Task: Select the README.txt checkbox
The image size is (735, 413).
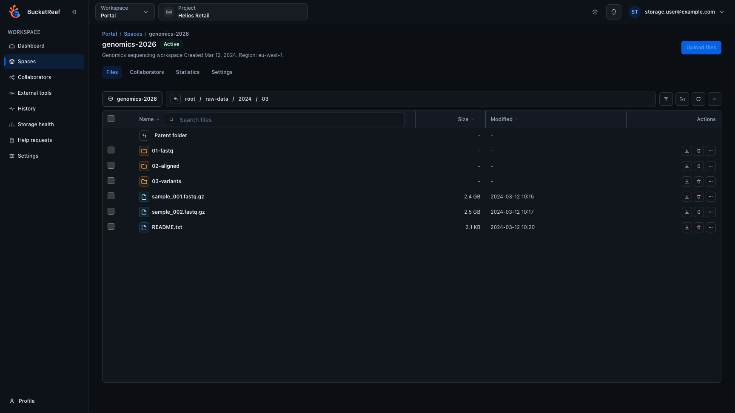Action: click(x=111, y=226)
